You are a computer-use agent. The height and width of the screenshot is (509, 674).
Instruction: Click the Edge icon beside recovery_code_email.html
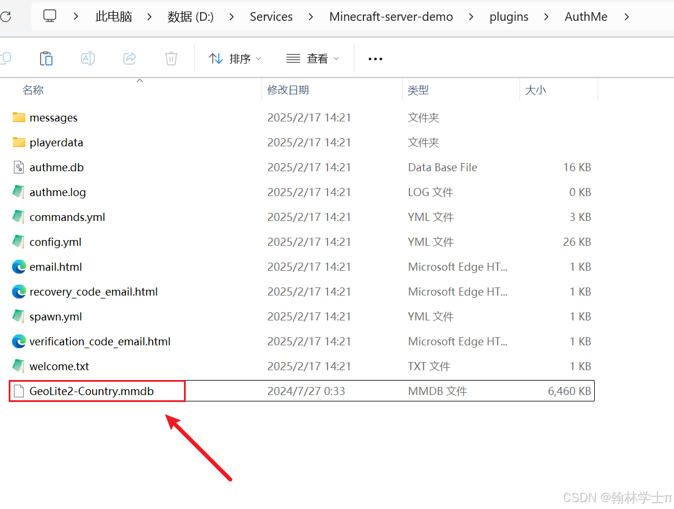[x=19, y=292]
